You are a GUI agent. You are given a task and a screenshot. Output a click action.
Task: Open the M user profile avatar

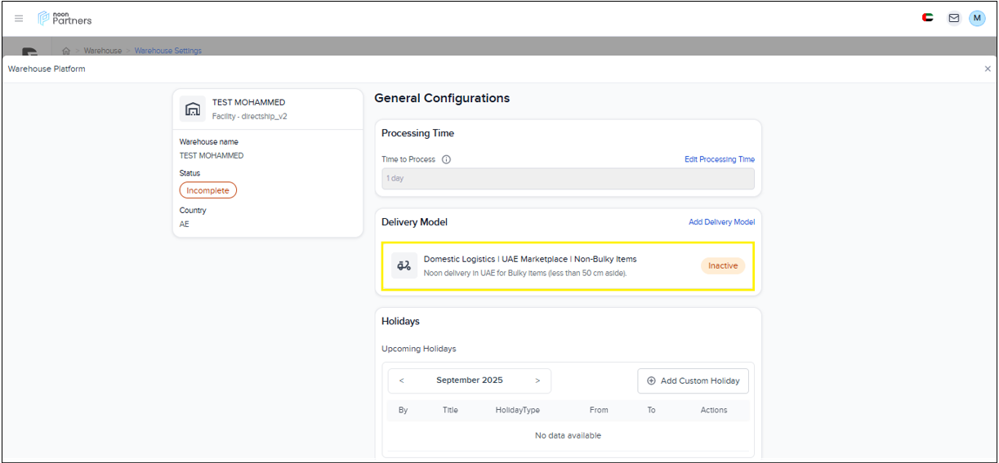977,18
